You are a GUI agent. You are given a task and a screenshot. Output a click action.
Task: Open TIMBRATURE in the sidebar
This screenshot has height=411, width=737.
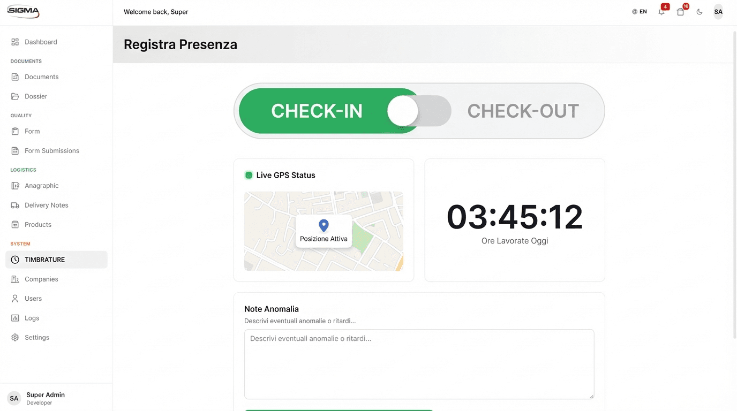tap(56, 260)
